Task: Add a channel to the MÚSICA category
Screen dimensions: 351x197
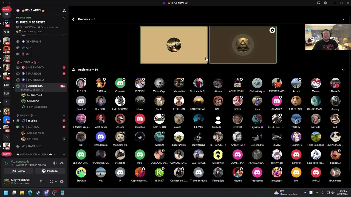Action: (x=64, y=115)
